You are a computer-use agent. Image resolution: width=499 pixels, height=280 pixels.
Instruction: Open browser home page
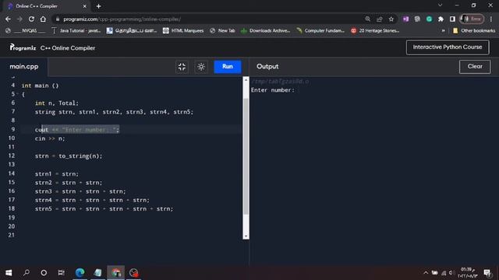[x=43, y=19]
